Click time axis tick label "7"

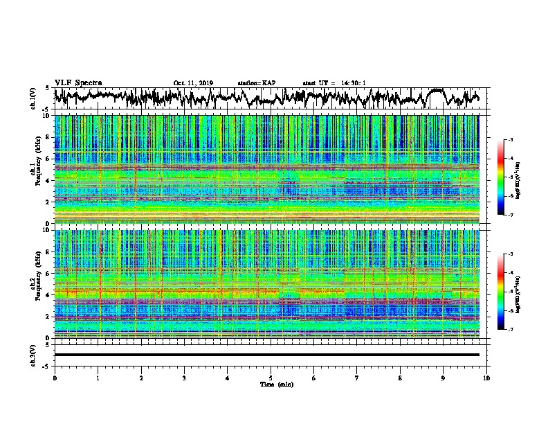357,378
